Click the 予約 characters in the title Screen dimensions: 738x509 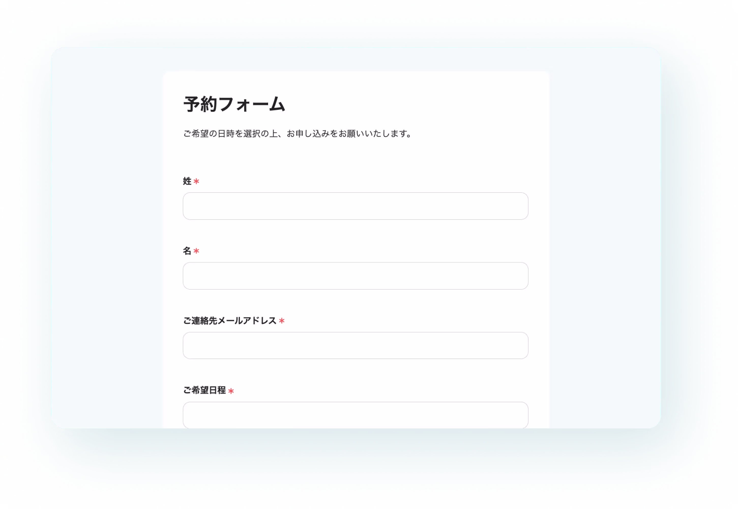click(x=200, y=104)
